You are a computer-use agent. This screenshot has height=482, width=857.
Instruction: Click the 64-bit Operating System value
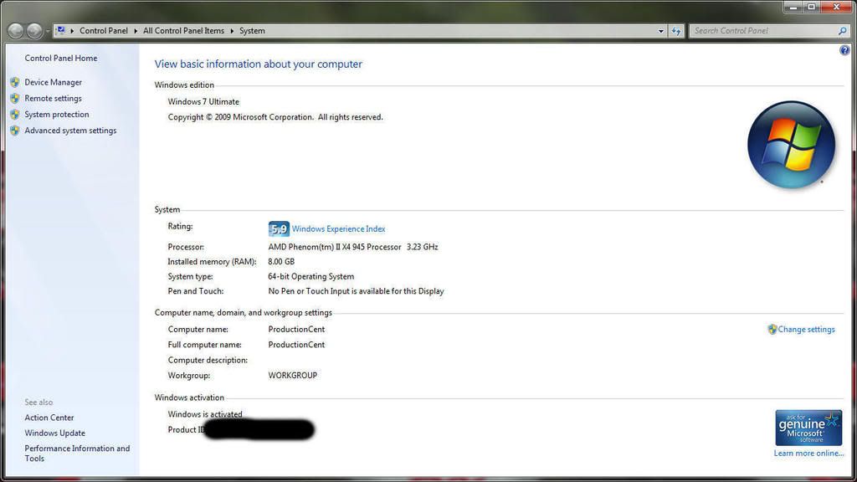tap(311, 276)
